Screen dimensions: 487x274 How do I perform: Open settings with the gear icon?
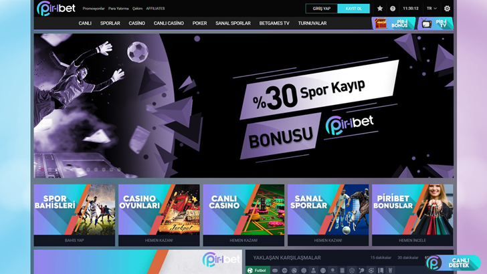[x=447, y=9]
